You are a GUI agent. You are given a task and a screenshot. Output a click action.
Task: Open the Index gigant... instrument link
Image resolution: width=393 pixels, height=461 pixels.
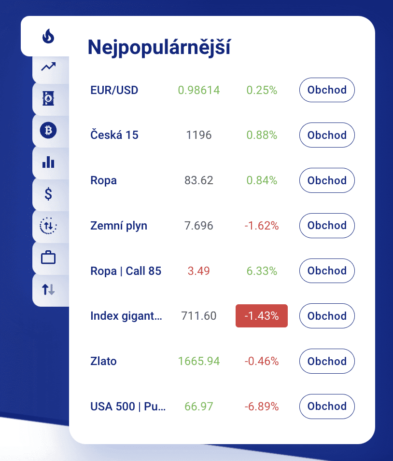coord(126,316)
